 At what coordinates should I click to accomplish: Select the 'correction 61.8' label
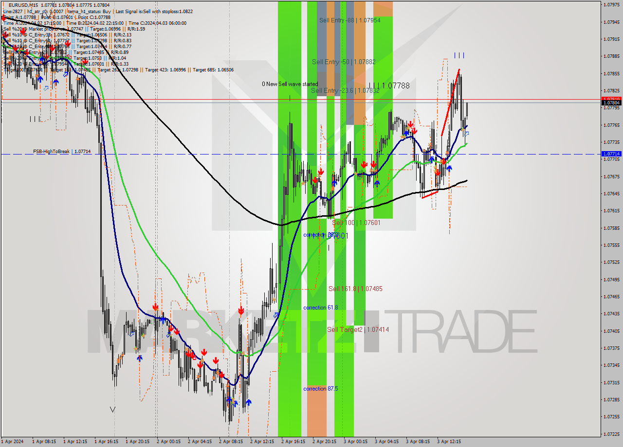320,308
